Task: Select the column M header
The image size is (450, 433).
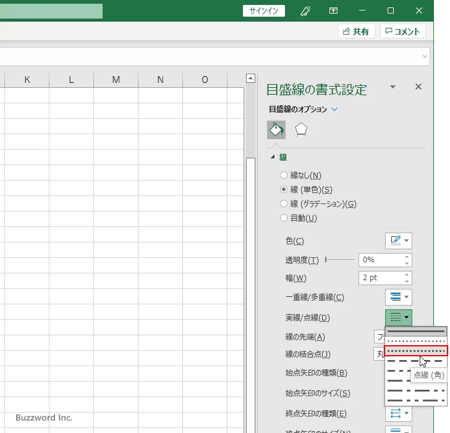Action: [116, 80]
